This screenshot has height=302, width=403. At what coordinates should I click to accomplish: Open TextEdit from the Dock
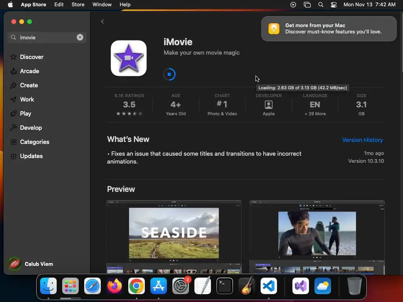coord(203,286)
